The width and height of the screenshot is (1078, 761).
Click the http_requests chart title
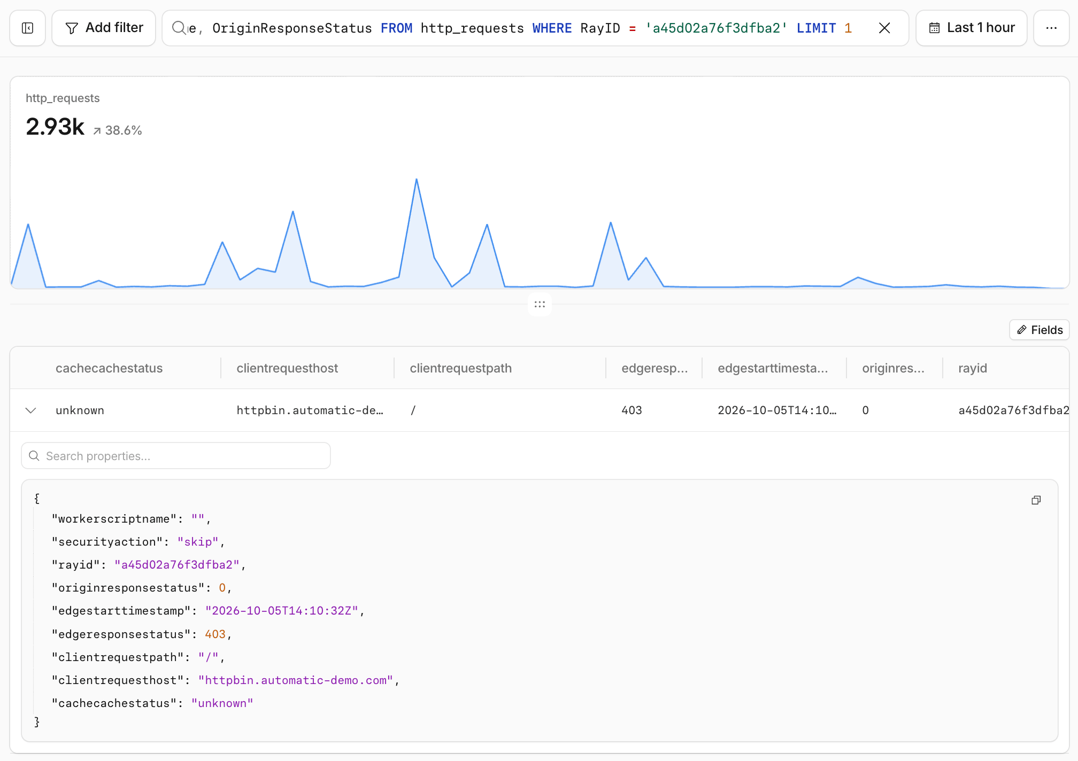point(63,98)
